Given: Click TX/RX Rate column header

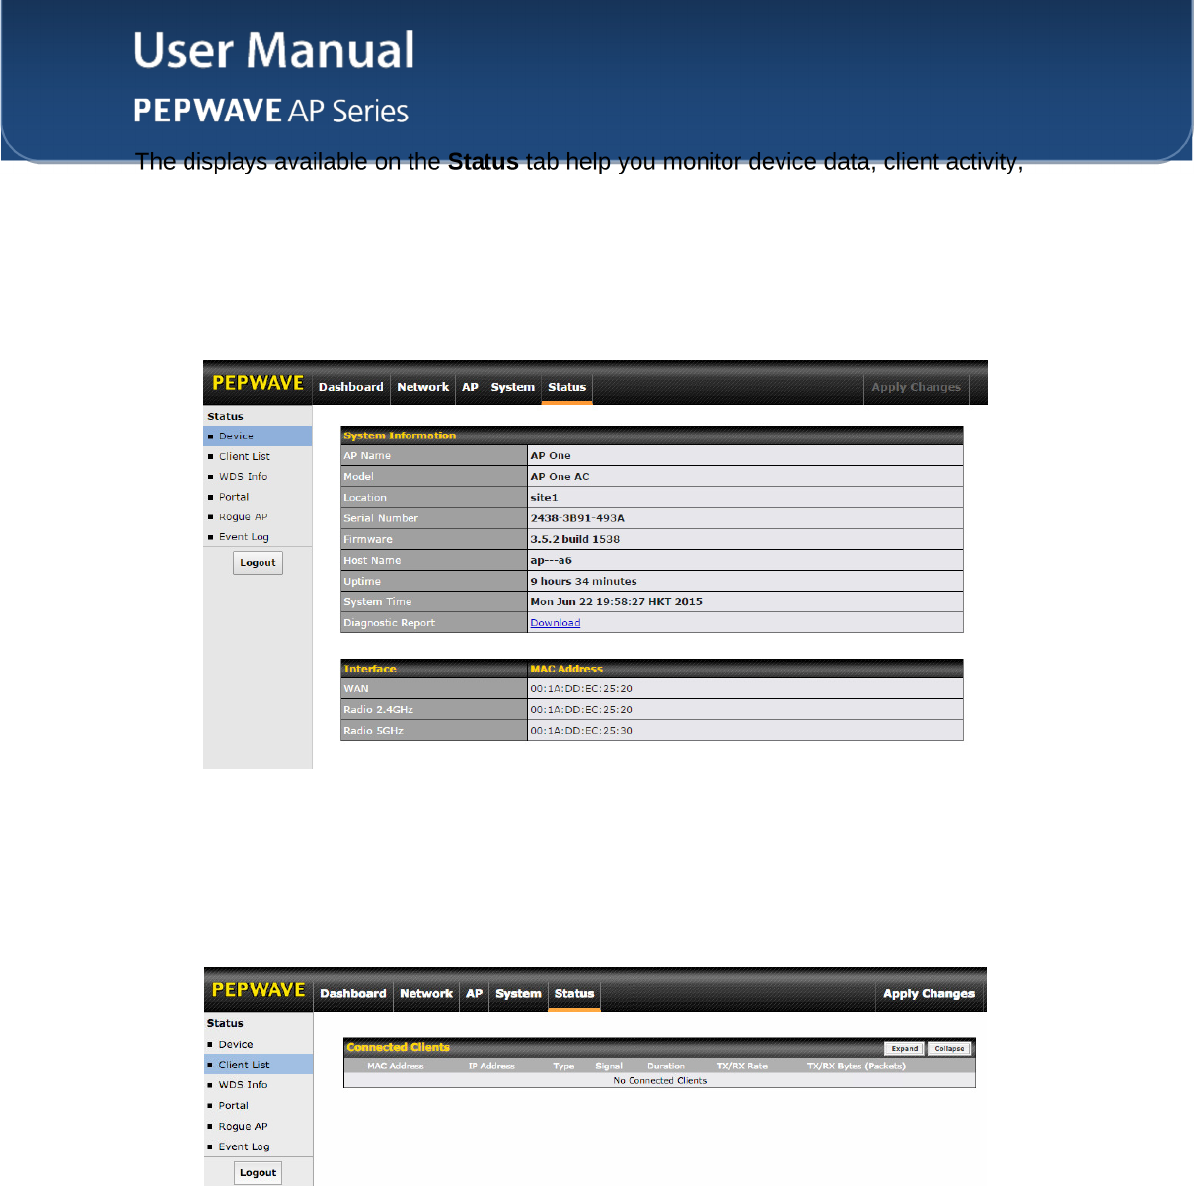Looking at the screenshot, I should pyautogui.click(x=742, y=1067).
